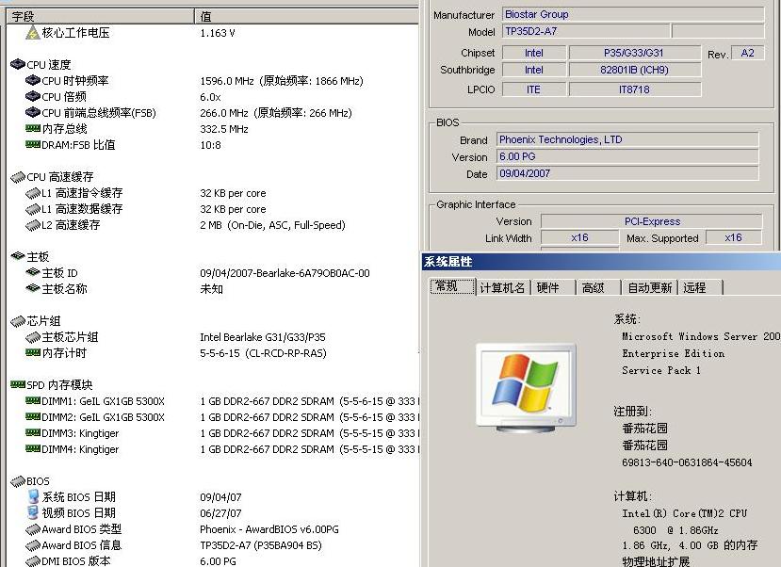Select the icon next to 主板名称

pyautogui.click(x=33, y=288)
